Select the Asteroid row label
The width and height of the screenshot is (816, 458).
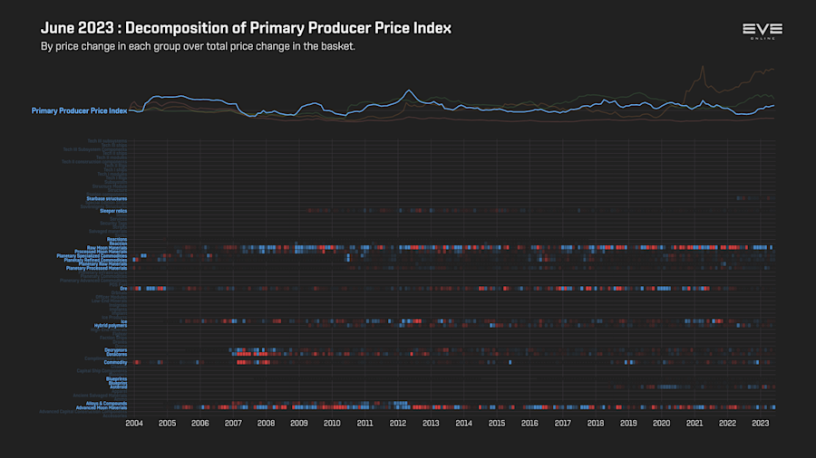click(x=119, y=386)
